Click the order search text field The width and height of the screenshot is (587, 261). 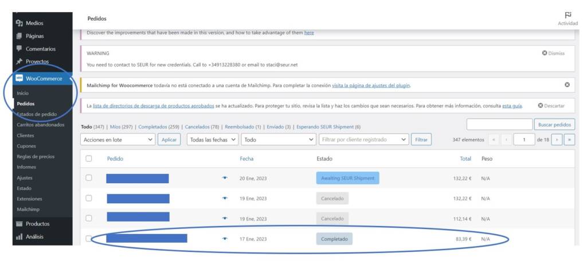pyautogui.click(x=499, y=124)
